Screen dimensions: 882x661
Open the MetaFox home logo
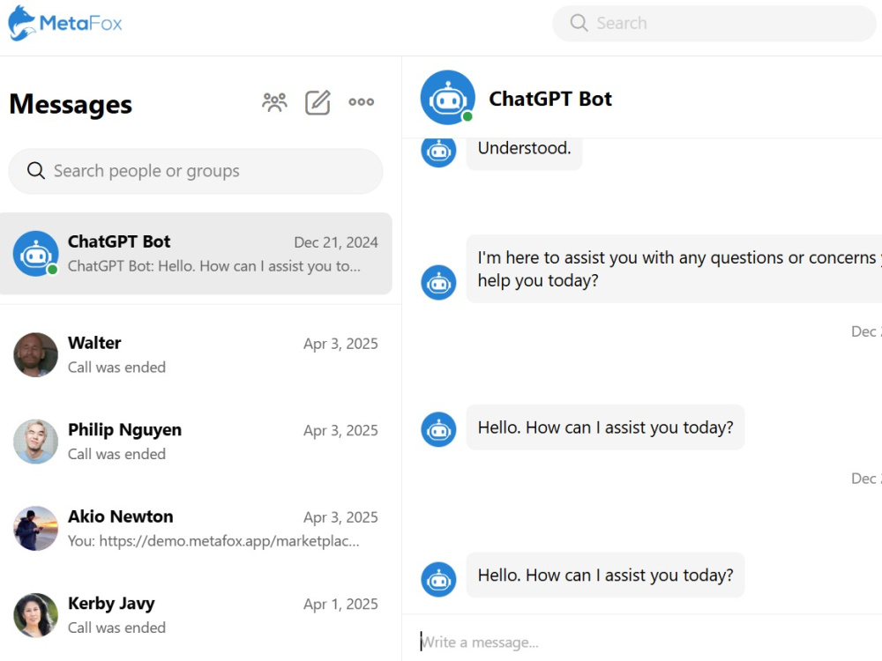point(65,24)
